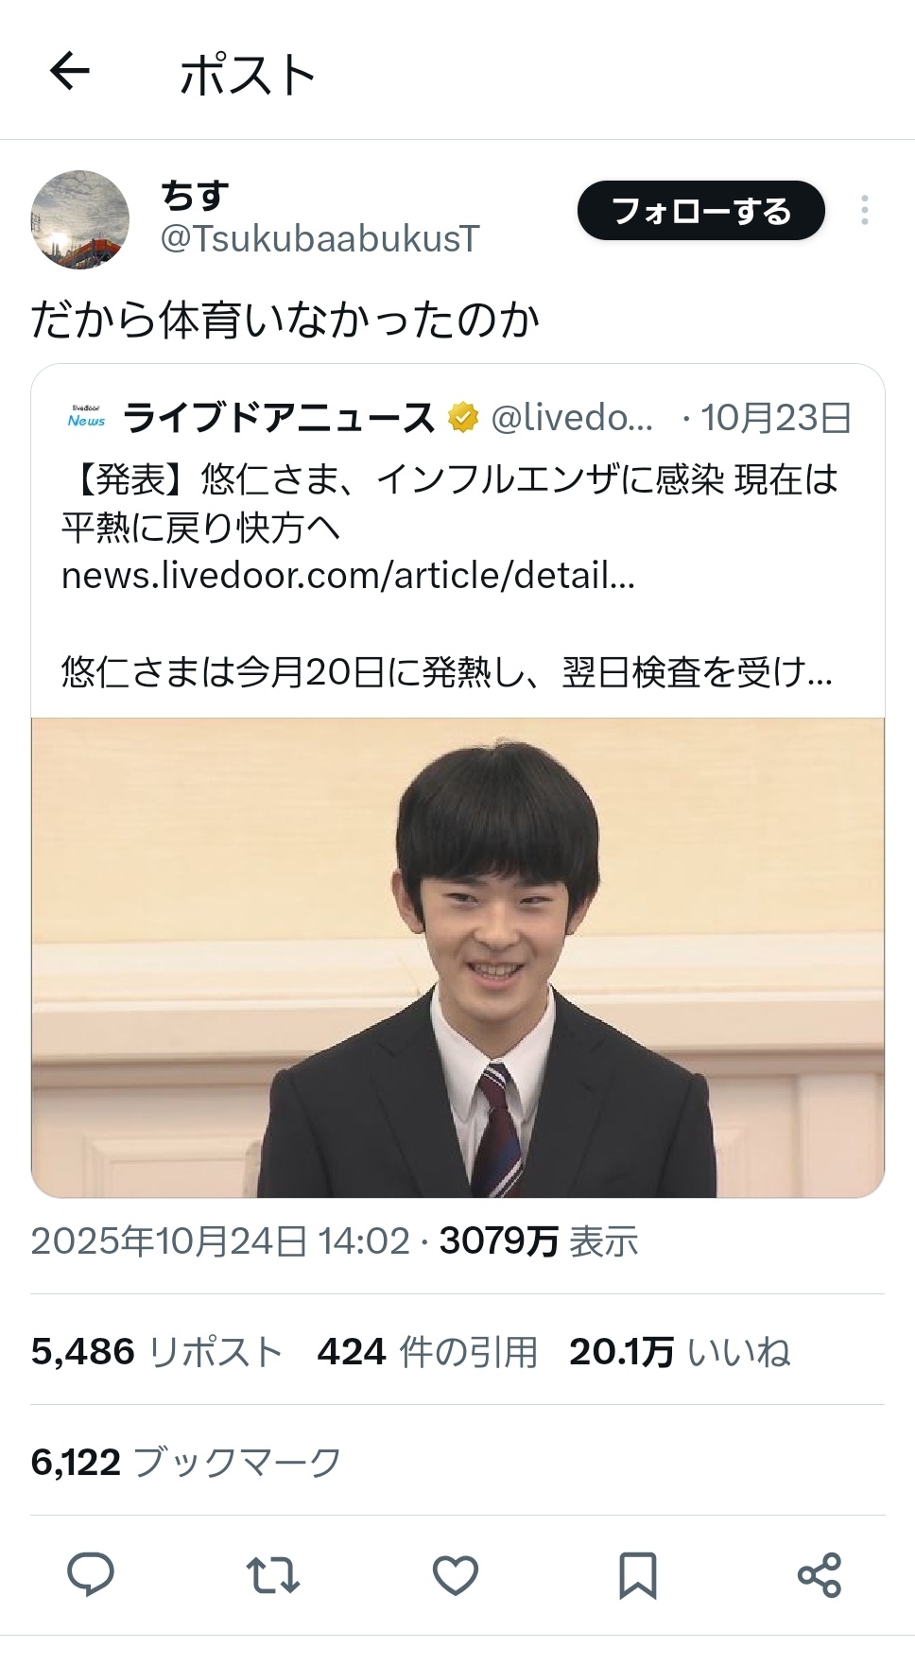
Task: Like the post with heart icon
Action: pyautogui.click(x=455, y=1575)
